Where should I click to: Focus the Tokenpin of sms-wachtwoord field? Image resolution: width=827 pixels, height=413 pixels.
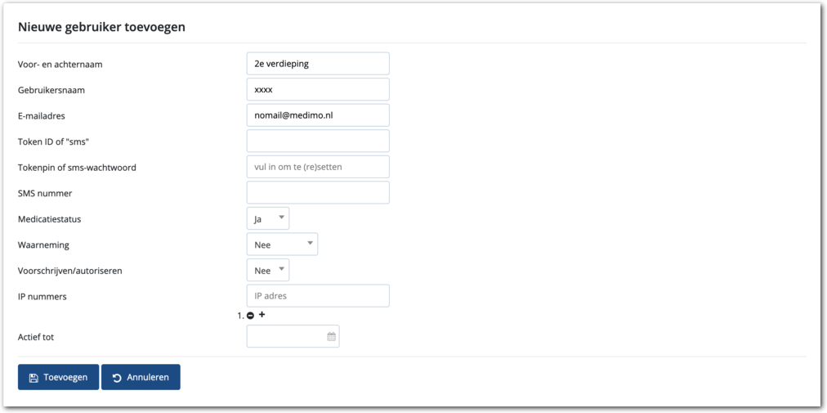point(318,167)
